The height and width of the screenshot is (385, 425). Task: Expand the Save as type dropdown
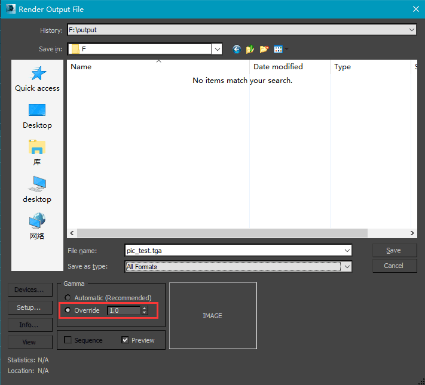coord(347,266)
